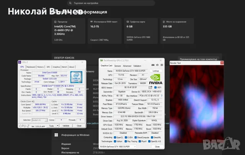Viewport: 245px width, 155px height.
Task: Toggle the UEFI checkbox
Action: pos(155,88)
